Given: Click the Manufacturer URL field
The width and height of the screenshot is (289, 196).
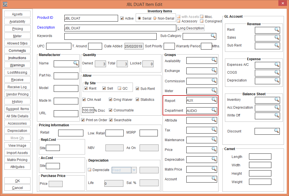Looking at the screenshot, I should (x=66, y=114).
